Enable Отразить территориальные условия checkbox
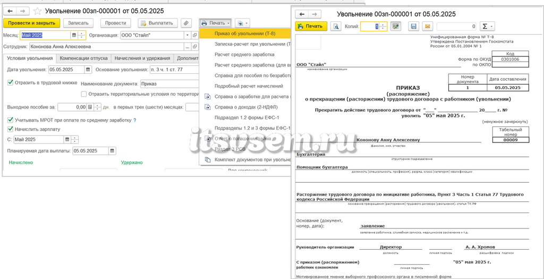This screenshot has width=544, height=279. pyautogui.click(x=83, y=94)
